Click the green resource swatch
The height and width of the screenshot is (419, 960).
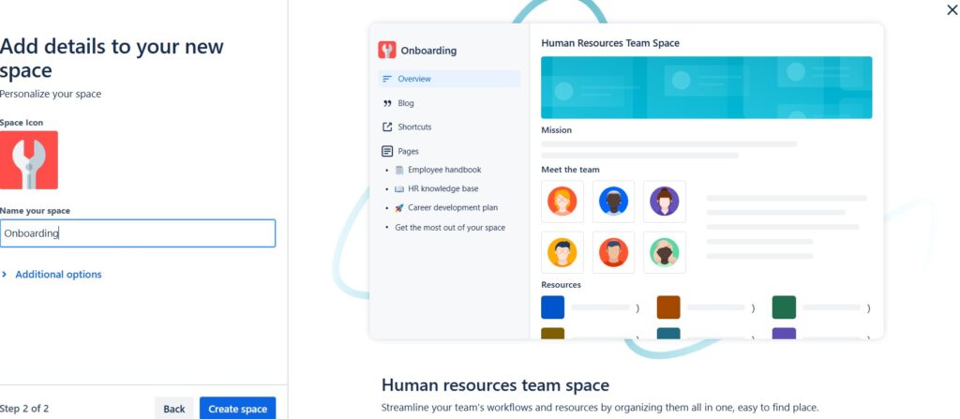pyautogui.click(x=784, y=307)
